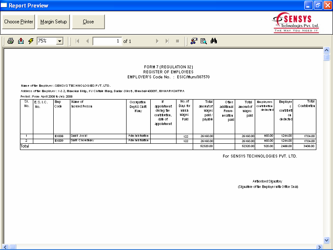
Task: Click the Choose Printer button
Action: (x=18, y=22)
